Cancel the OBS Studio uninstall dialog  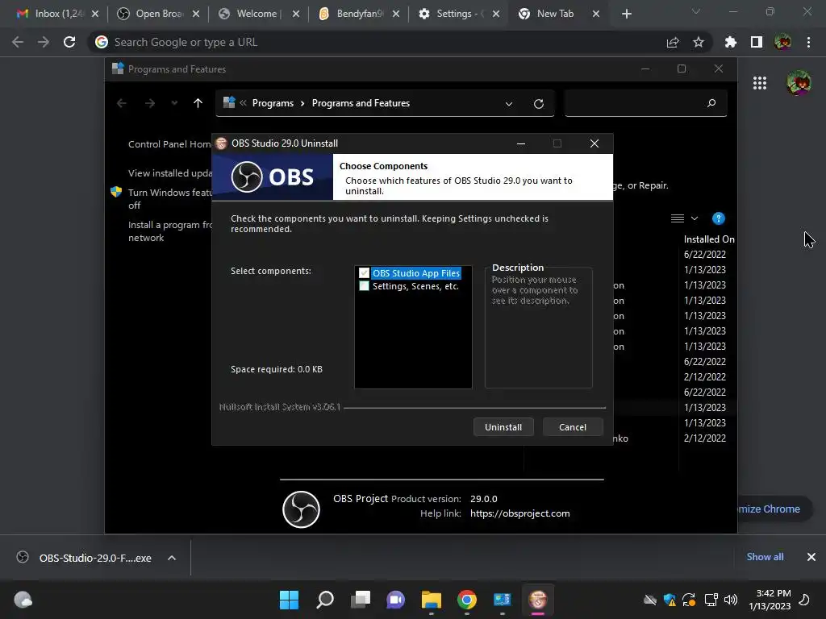pyautogui.click(x=572, y=427)
